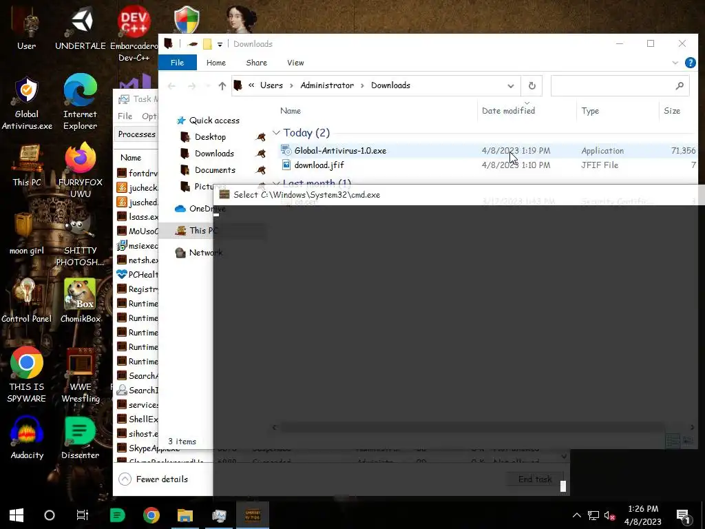Switch to cmd.exe taskbar button
Image resolution: width=705 pixels, height=529 pixels.
pyautogui.click(x=253, y=515)
